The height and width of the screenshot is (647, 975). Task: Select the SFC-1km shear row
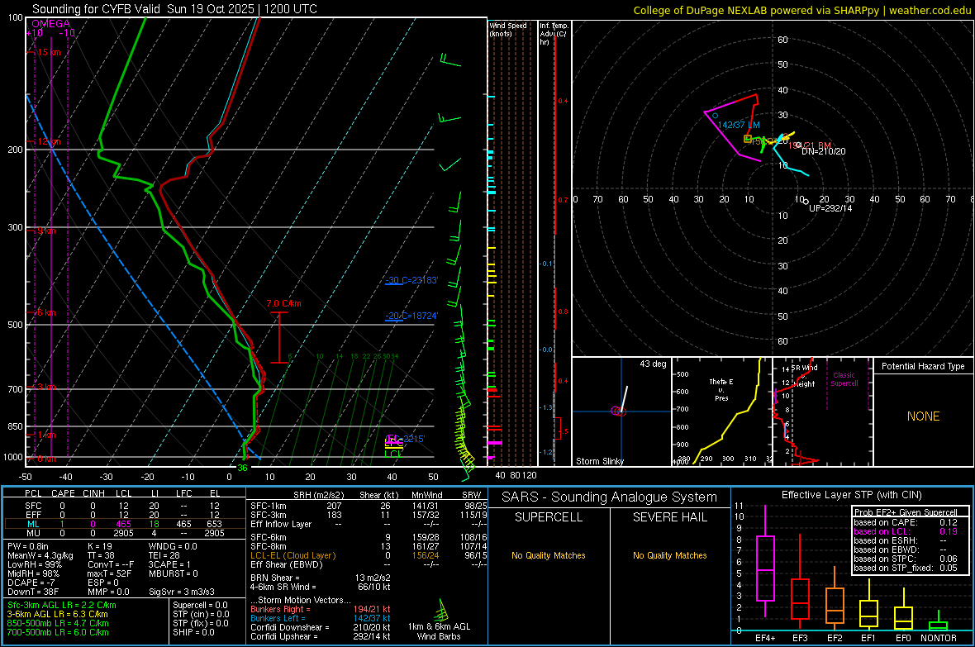tap(369, 506)
